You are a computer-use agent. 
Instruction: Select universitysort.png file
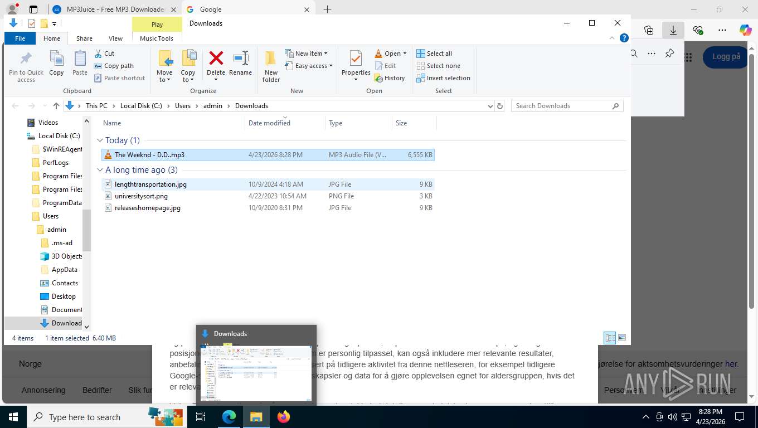tap(268, 196)
